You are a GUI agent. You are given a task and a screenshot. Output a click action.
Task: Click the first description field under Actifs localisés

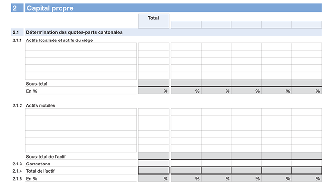point(81,47)
